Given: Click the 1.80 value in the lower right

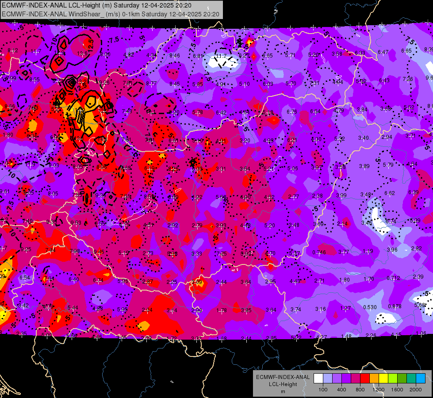Looking at the screenshot, I should coord(345,280).
